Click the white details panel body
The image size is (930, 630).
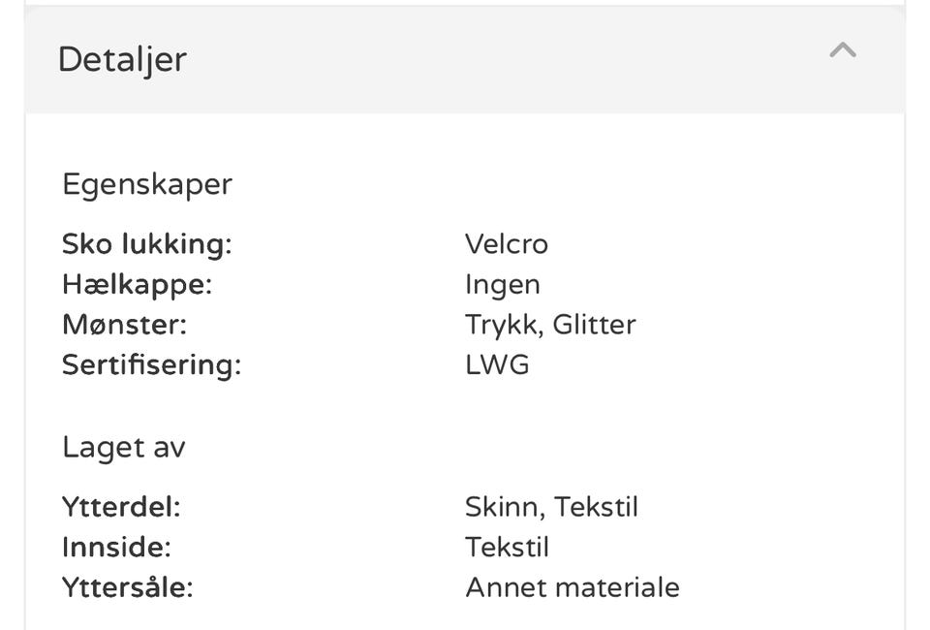(465, 371)
